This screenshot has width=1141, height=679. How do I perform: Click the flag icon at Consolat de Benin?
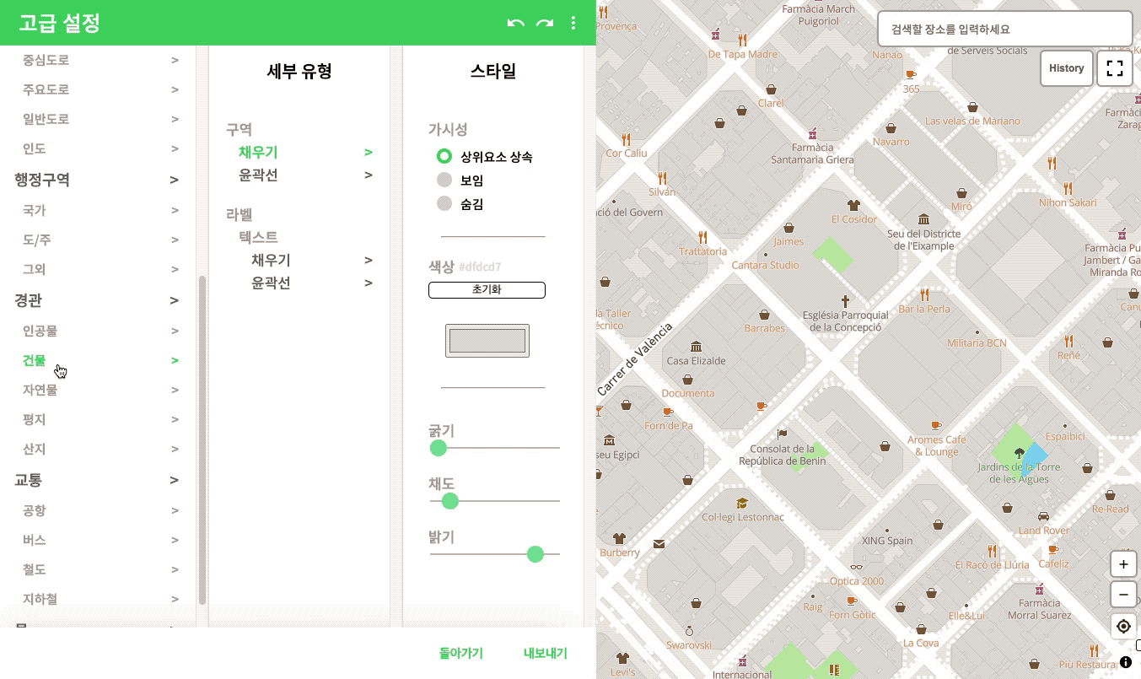[x=782, y=434]
